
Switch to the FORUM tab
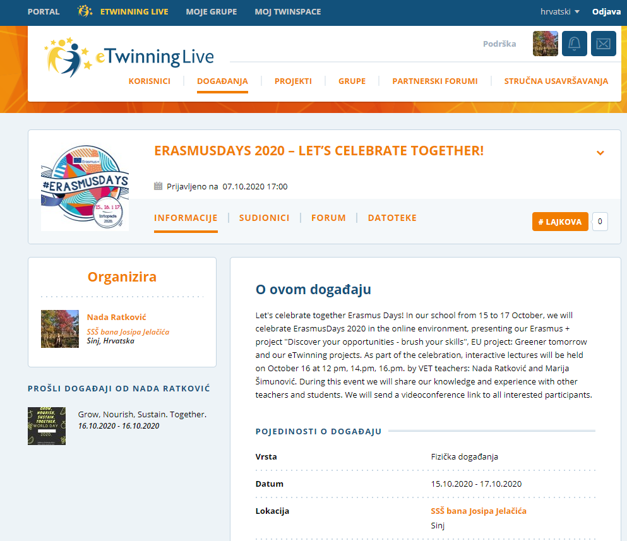click(x=329, y=218)
